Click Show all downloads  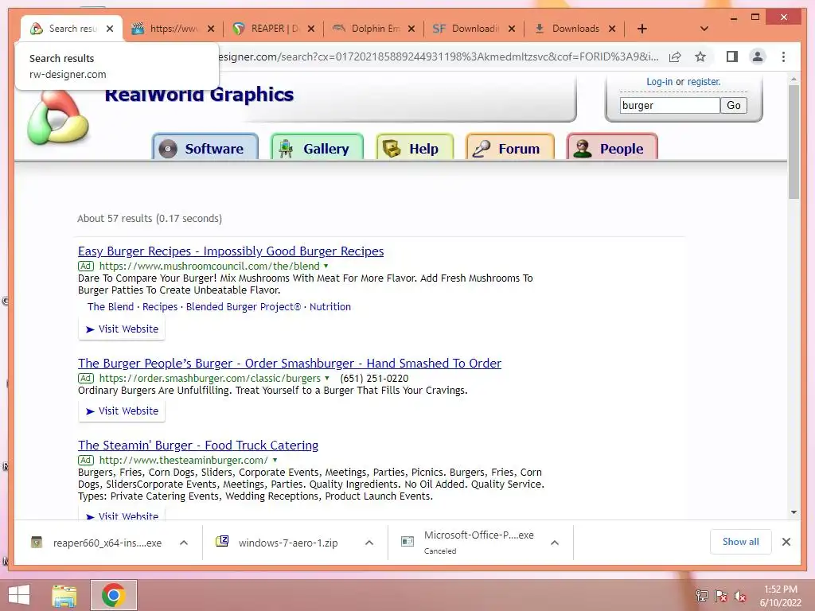click(740, 542)
